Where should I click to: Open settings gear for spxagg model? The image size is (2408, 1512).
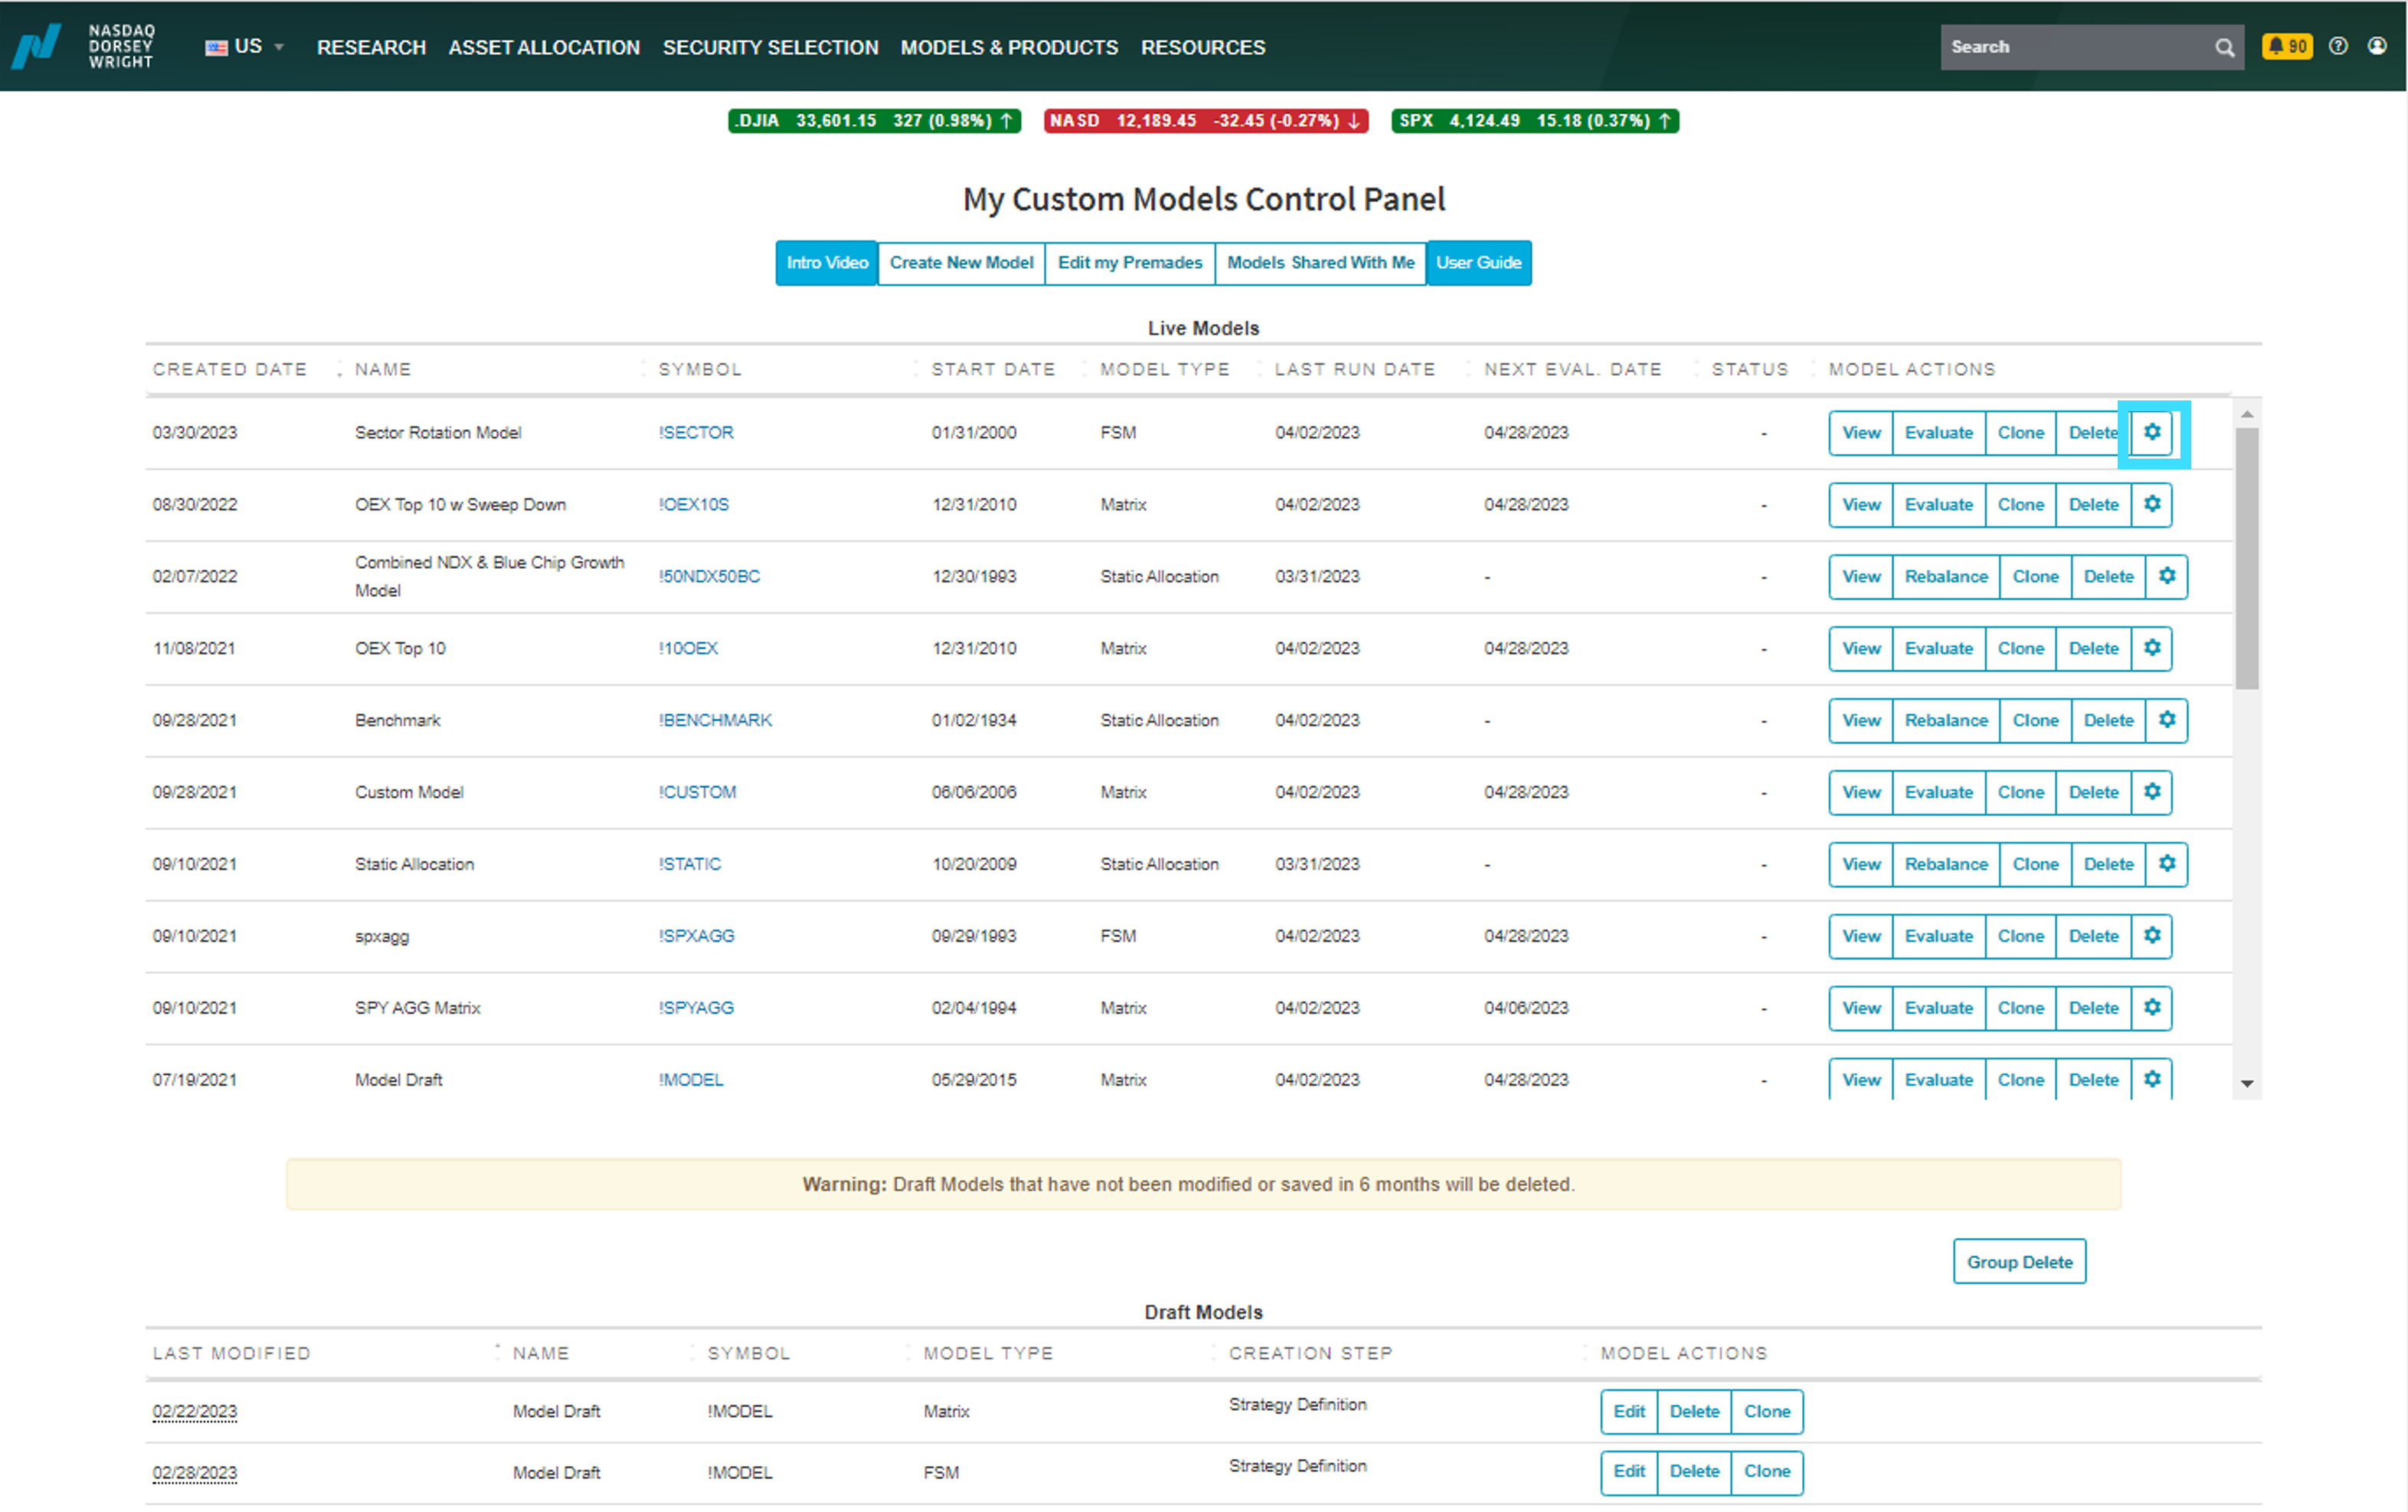[2152, 936]
